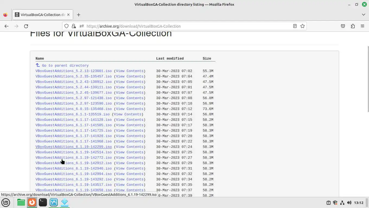Viewport: 369px width, 208px height.
Task: Open the network connections tray icon
Action: click(342, 203)
